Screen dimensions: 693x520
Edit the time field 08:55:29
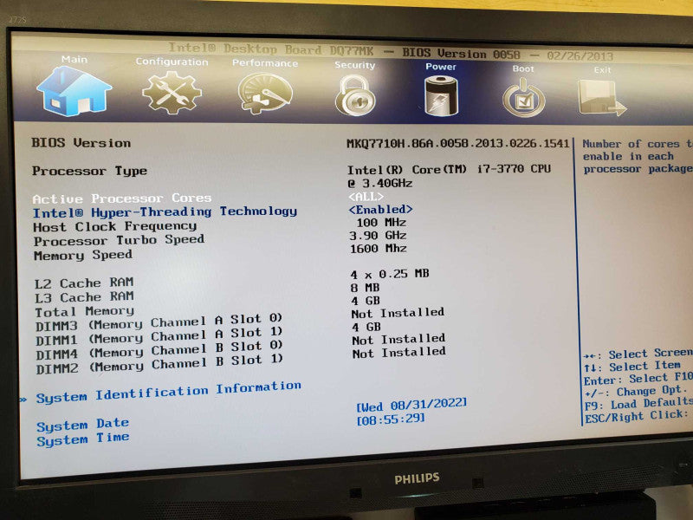coord(391,419)
